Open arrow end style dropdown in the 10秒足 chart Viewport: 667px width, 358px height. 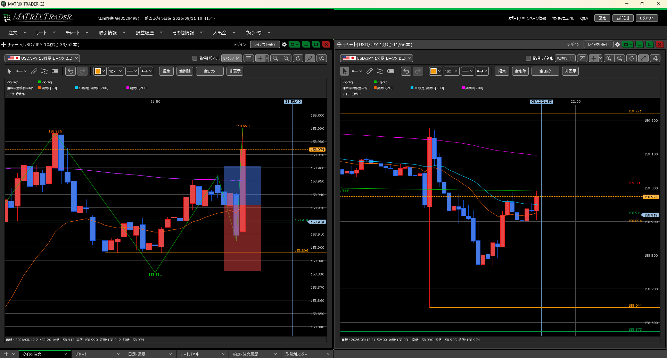147,71
